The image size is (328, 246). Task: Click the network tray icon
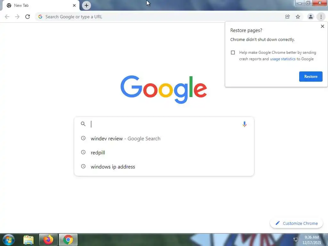(296, 240)
